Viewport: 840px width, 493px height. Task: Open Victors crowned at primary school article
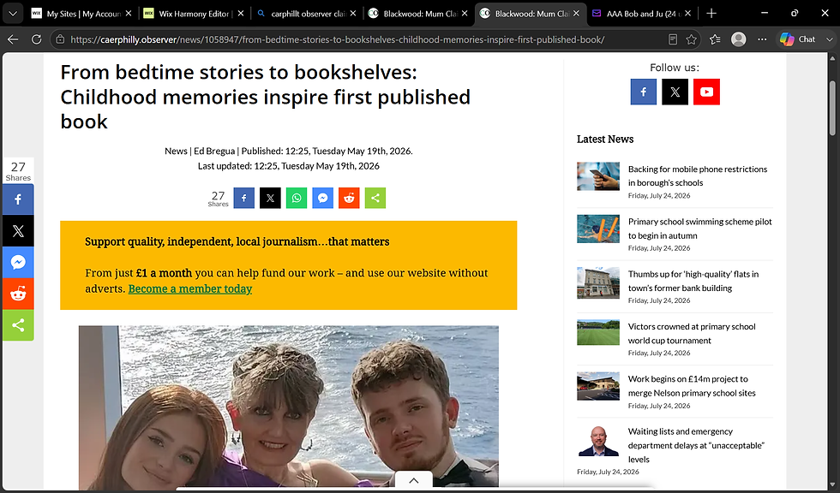click(692, 333)
